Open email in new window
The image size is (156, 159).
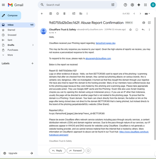pyautogui.click(x=149, y=23)
